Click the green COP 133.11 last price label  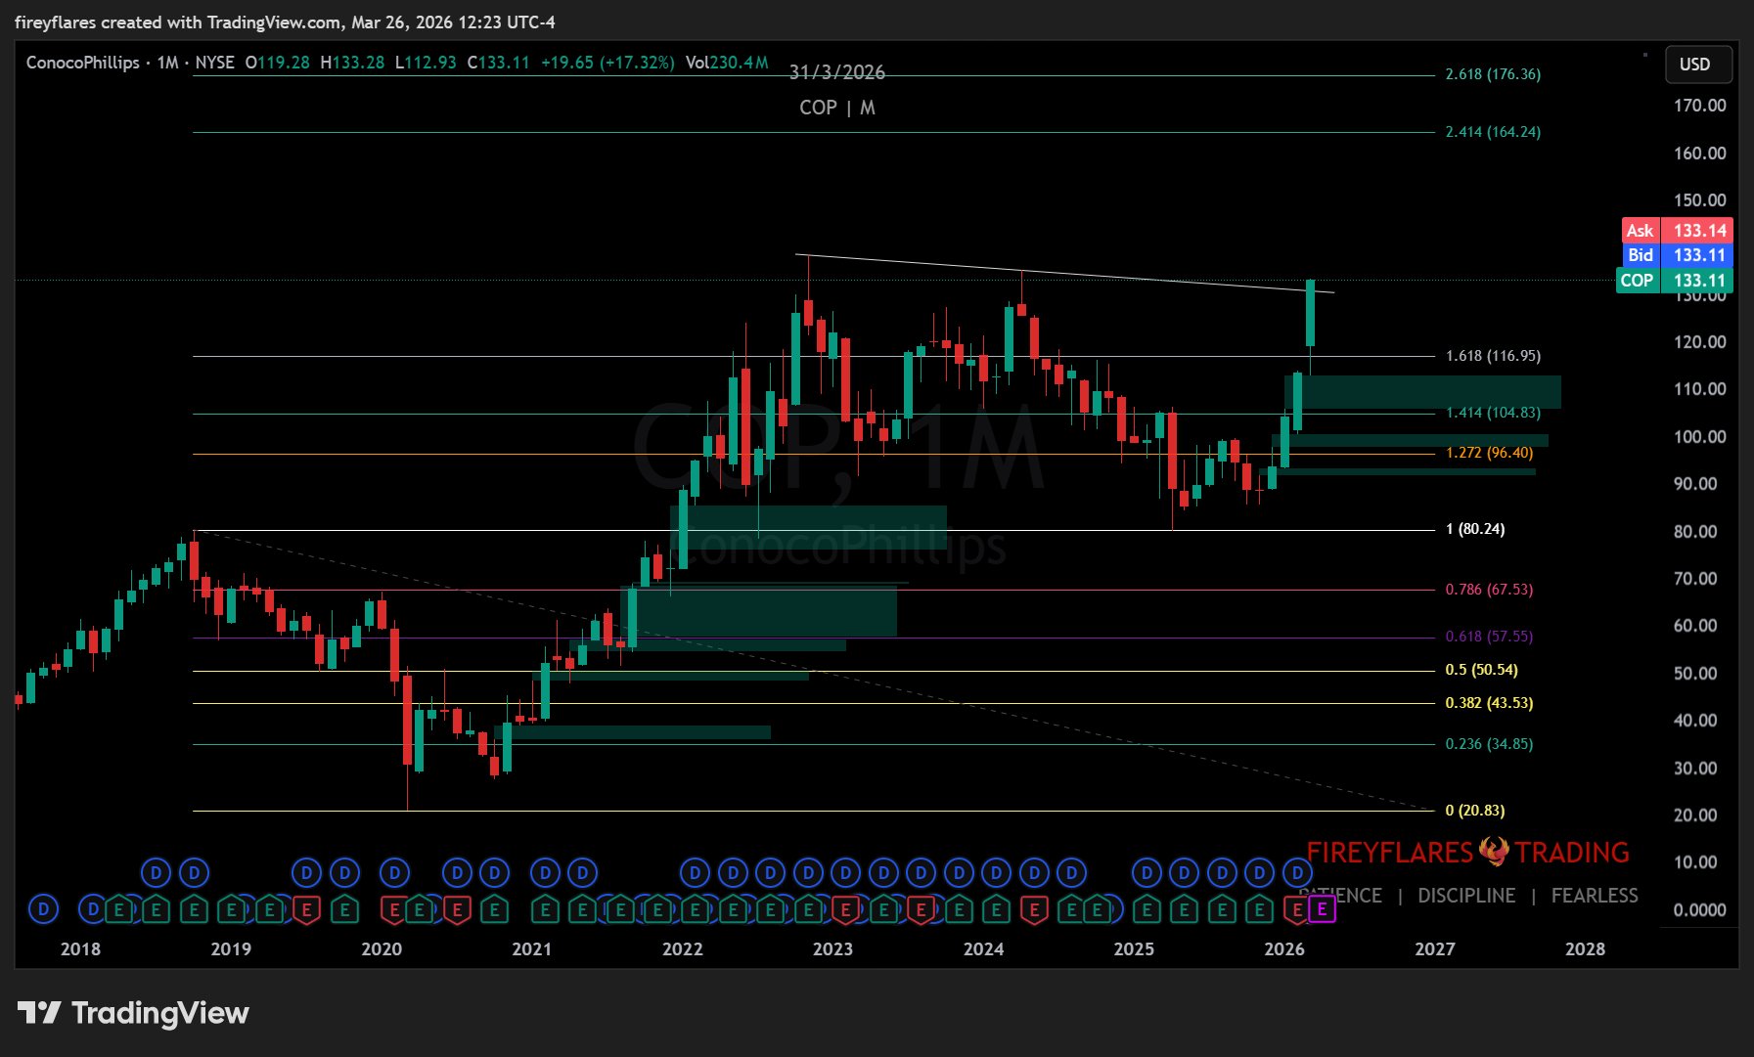pos(1674,281)
